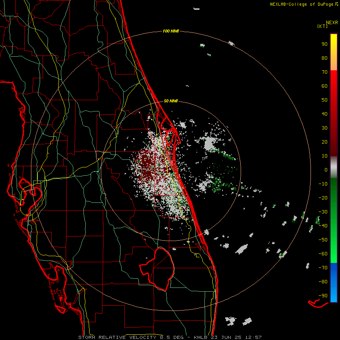This screenshot has height=340, width=340.
Task: Click the yellow top segment of color bar
Action: pyautogui.click(x=334, y=52)
